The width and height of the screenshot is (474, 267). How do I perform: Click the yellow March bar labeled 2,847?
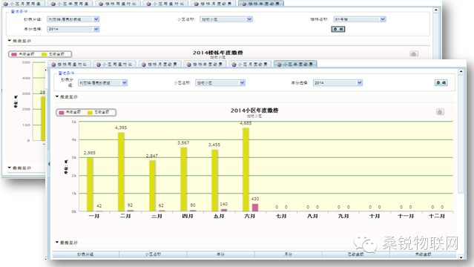tap(152, 185)
